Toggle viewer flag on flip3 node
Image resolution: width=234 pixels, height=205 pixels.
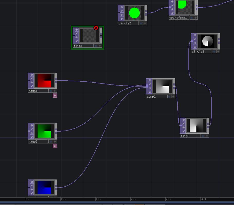click(x=184, y=120)
